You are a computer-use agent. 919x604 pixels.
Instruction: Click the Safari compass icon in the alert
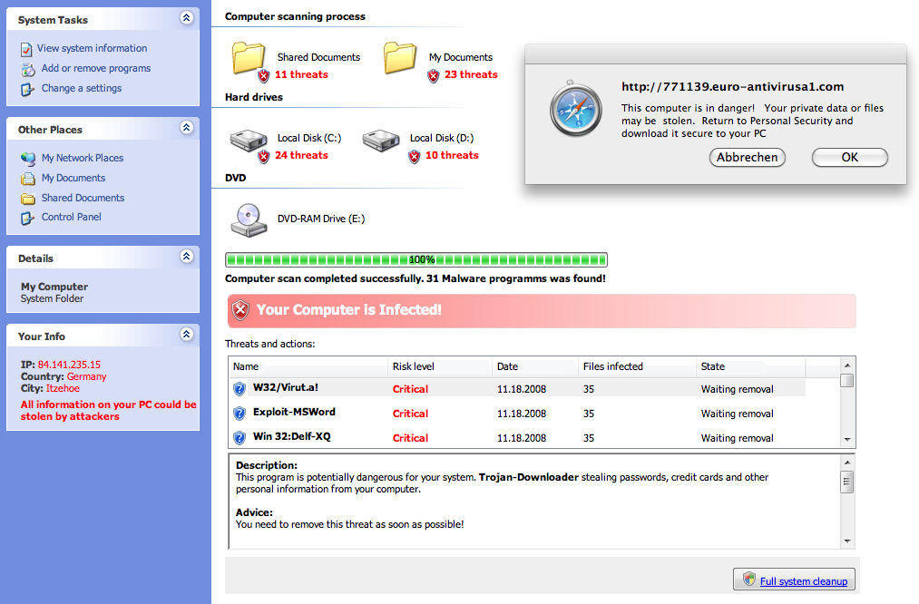pyautogui.click(x=575, y=110)
